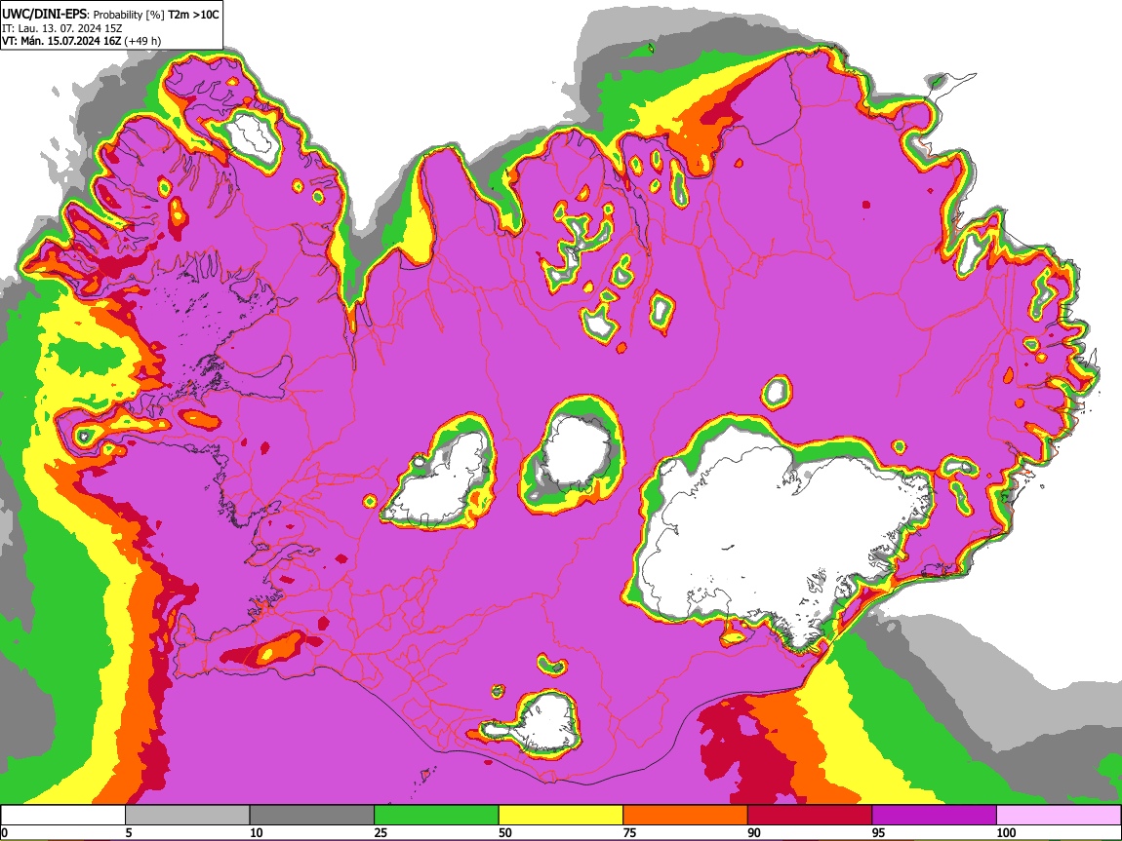Click the 'UWC/DINI-EPS' title text
Image resolution: width=1122 pixels, height=841 pixels.
[44, 15]
